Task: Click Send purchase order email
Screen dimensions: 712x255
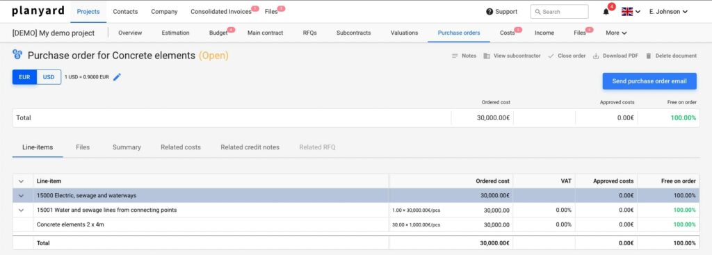Action: 649,81
